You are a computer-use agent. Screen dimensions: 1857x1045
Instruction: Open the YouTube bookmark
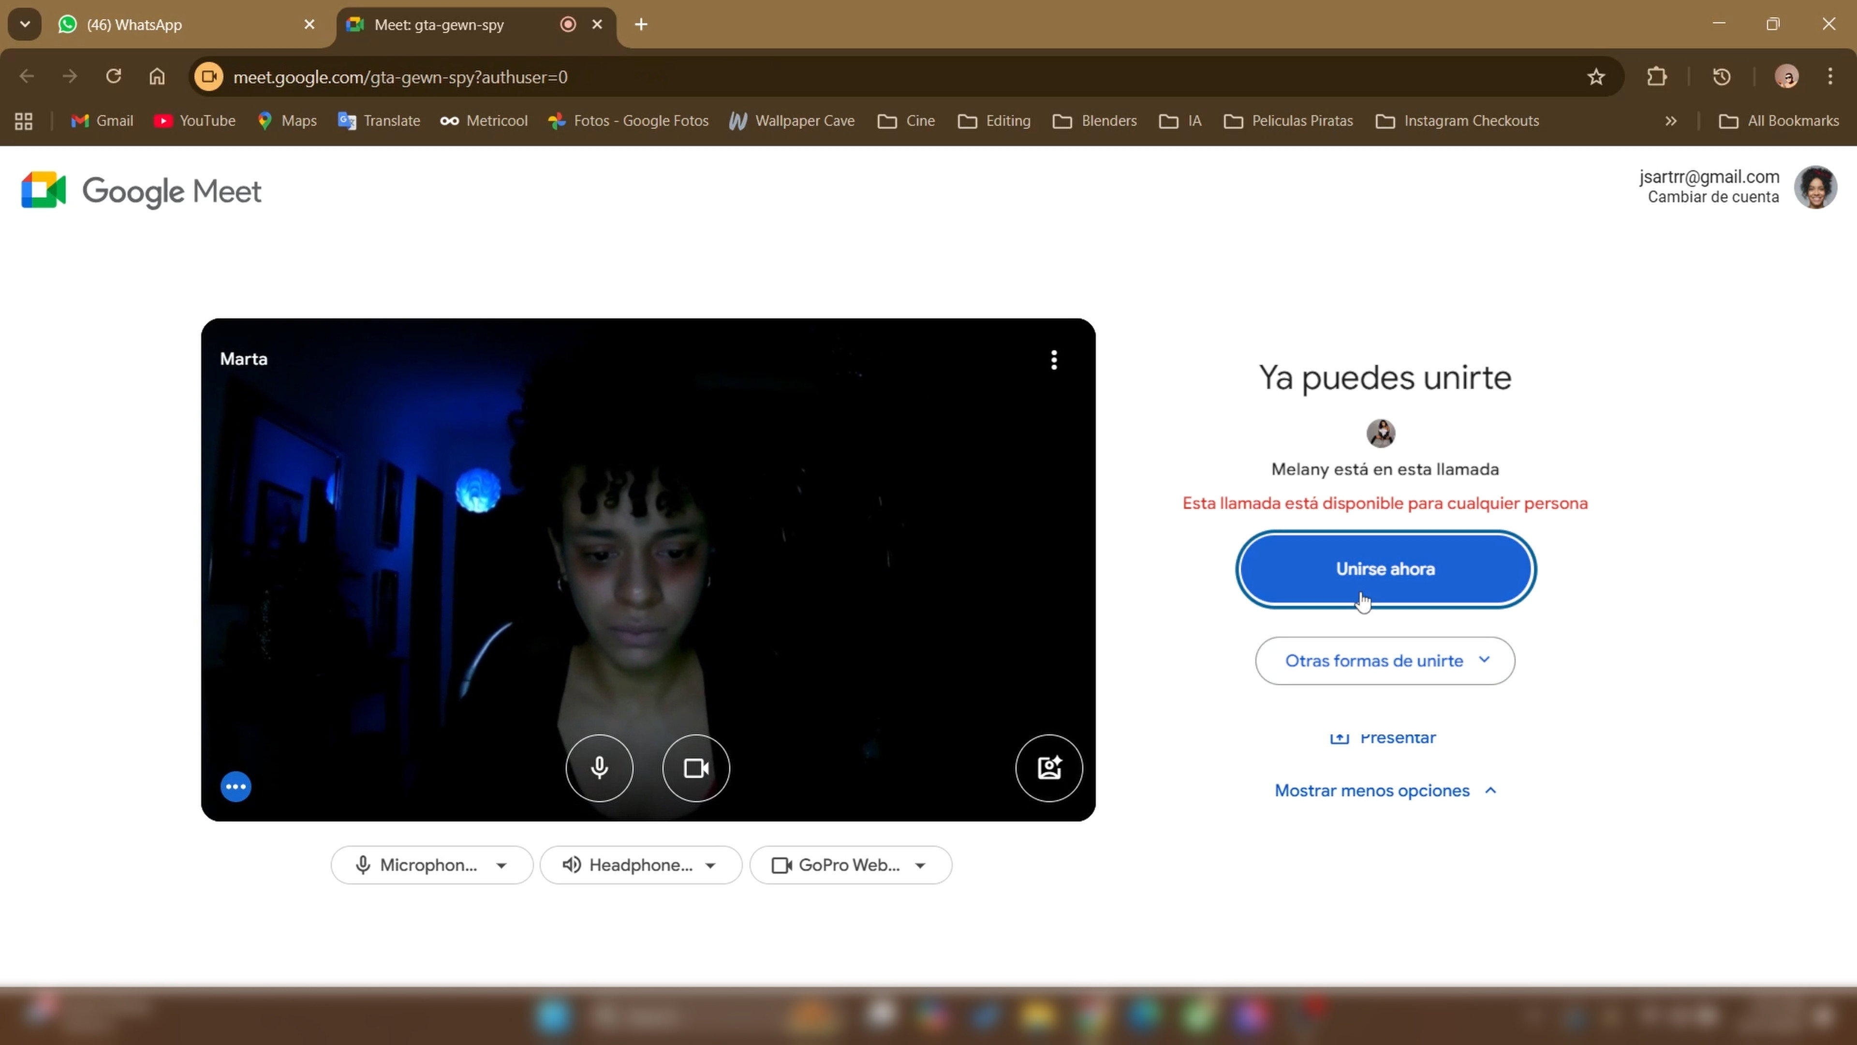point(194,120)
